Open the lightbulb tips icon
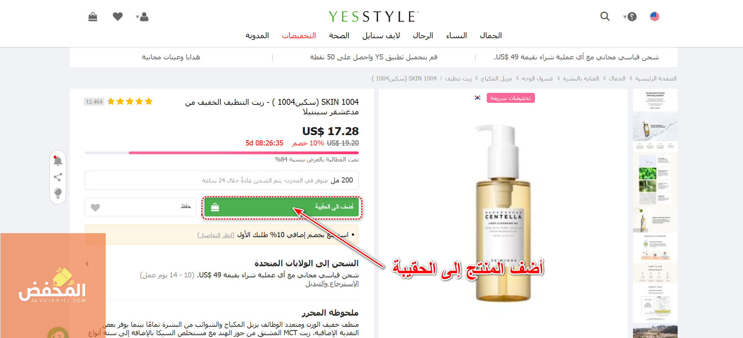This screenshot has width=743, height=338. [x=58, y=193]
